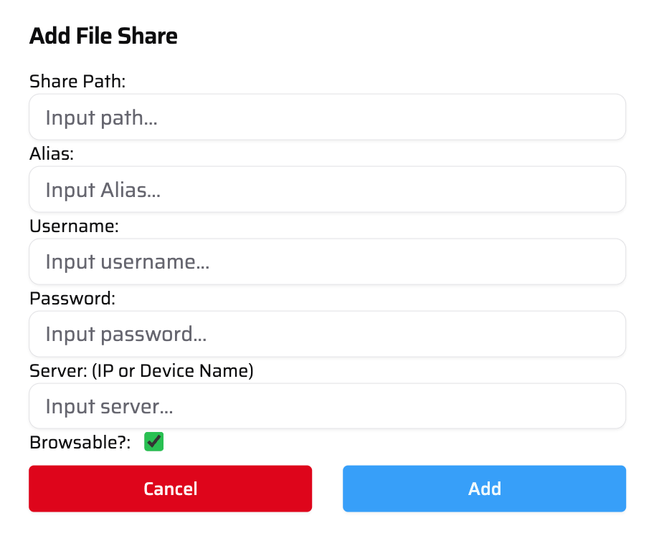Image resolution: width=654 pixels, height=533 pixels.
Task: Submit the file share with Add
Action: pyautogui.click(x=484, y=489)
